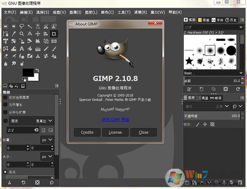Click the delete brush icon
Viewport: 247px width, 189px height.
[x=225, y=89]
